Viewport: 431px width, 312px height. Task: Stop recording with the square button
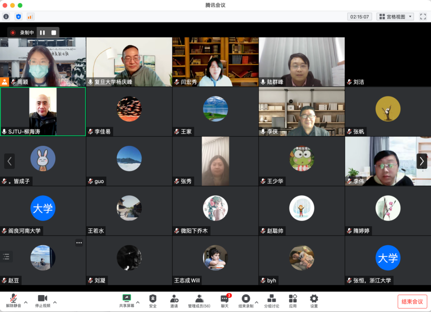tap(54, 33)
